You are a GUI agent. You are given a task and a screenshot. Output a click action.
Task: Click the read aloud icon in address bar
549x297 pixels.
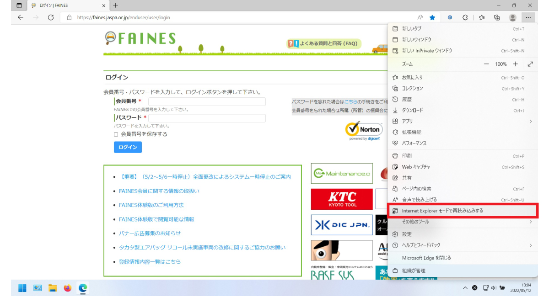420,17
